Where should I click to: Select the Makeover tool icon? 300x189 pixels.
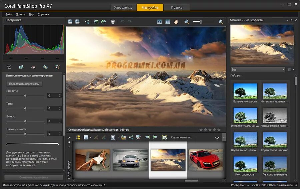click(45, 67)
